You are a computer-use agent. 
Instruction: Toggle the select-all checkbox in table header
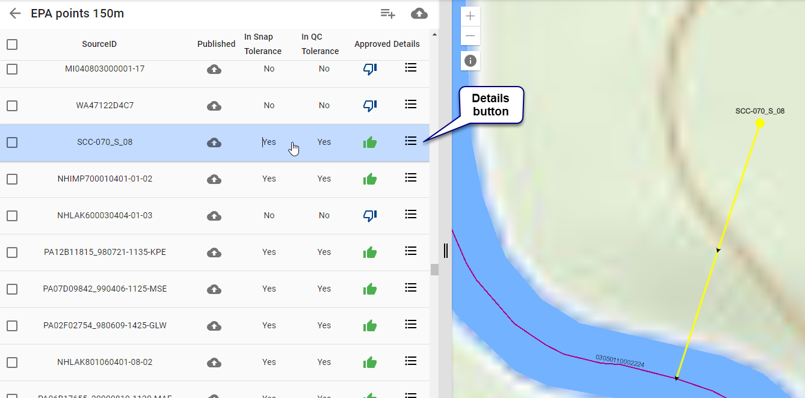coord(12,44)
